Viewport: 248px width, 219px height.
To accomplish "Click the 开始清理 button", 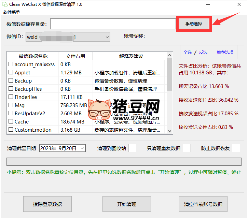I will click(127, 204).
